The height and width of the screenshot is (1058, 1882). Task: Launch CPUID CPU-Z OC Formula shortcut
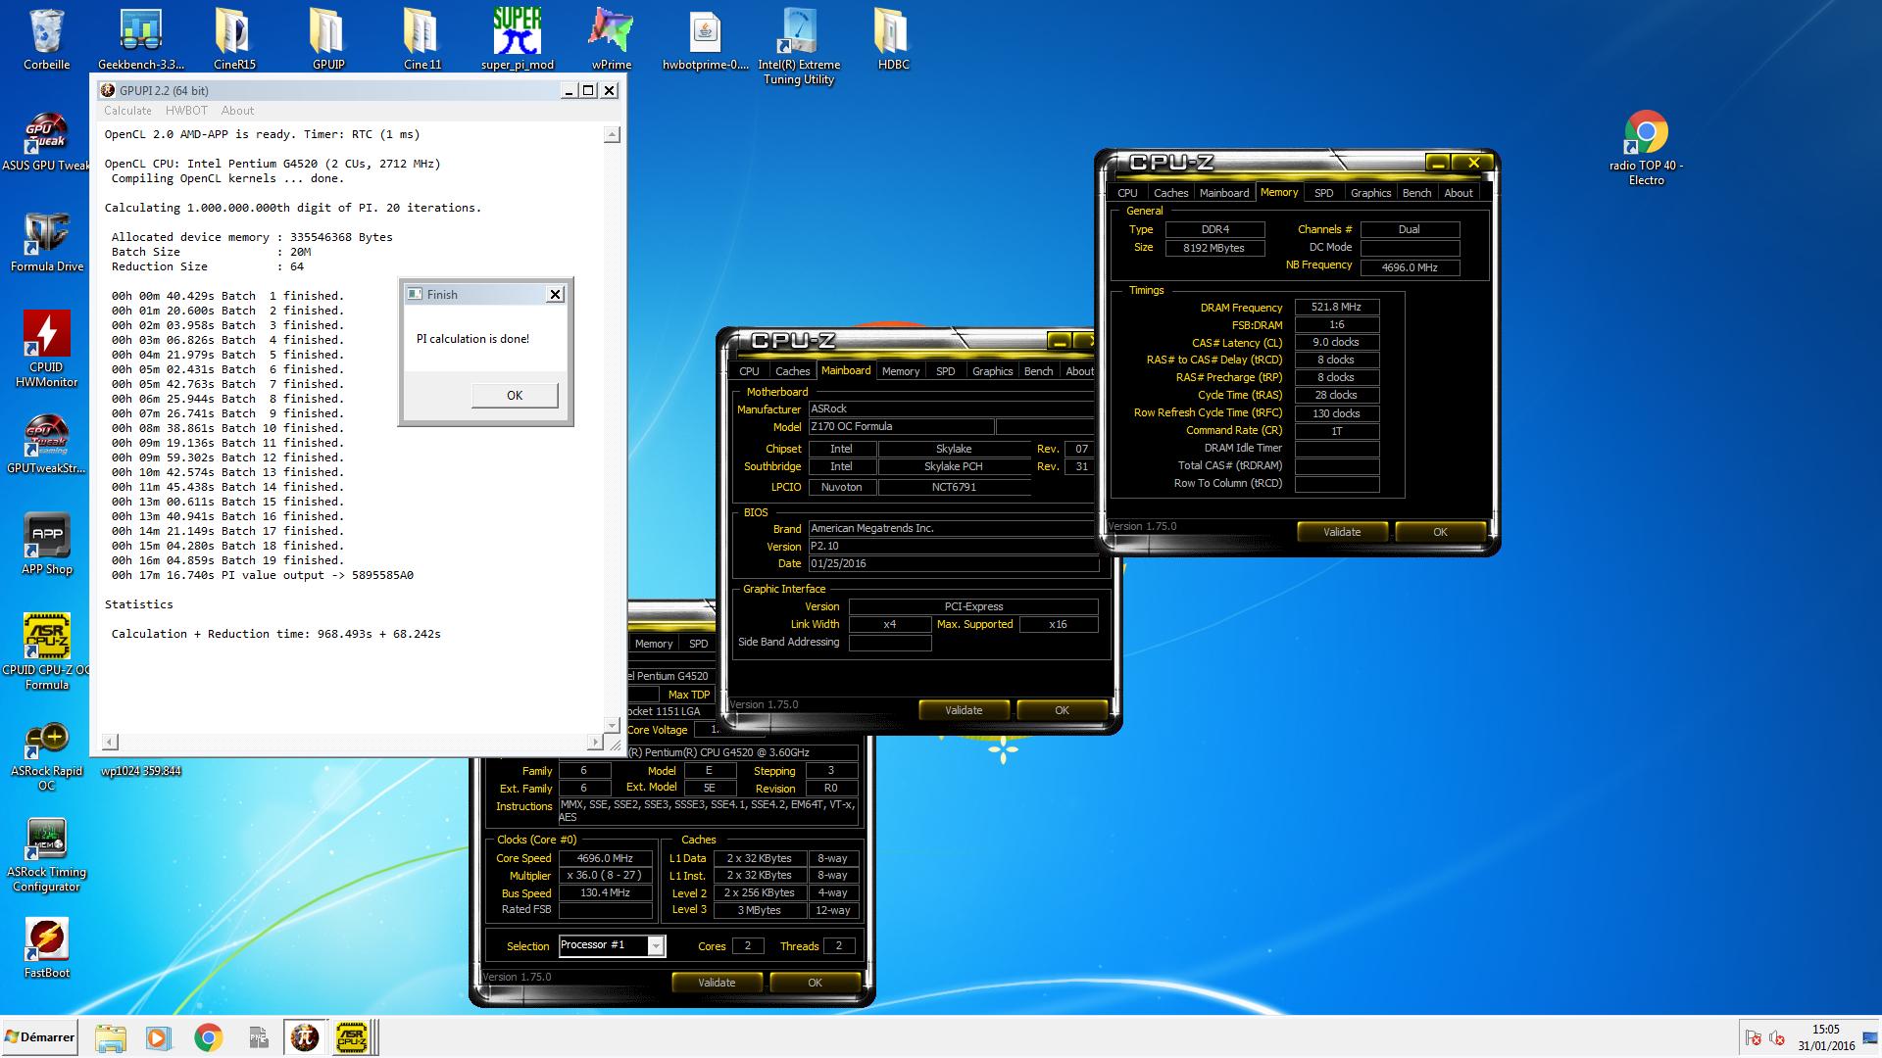click(x=46, y=651)
